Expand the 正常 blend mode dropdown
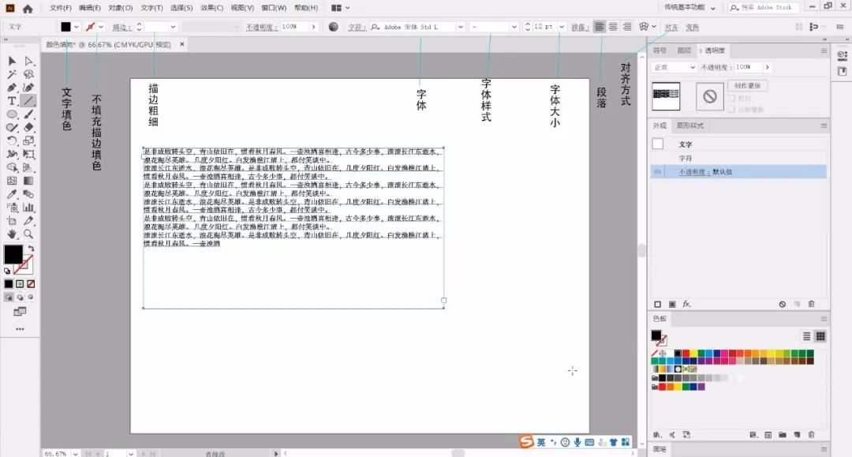Screen dimensions: 852x457 click(x=673, y=68)
